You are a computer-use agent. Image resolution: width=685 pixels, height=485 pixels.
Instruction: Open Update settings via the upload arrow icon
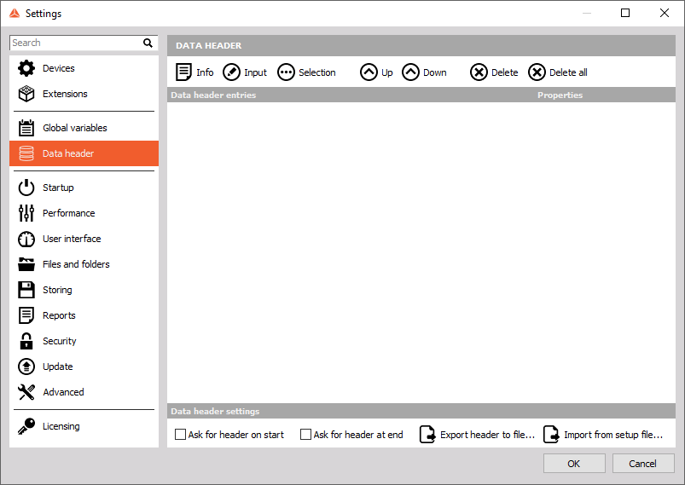coord(26,367)
